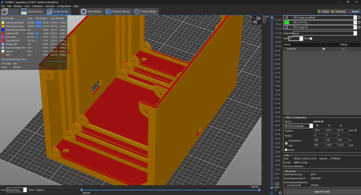Image resolution: width=361 pixels, height=195 pixels.
Task: Click the print preset edit gear icon
Action: click(359, 18)
